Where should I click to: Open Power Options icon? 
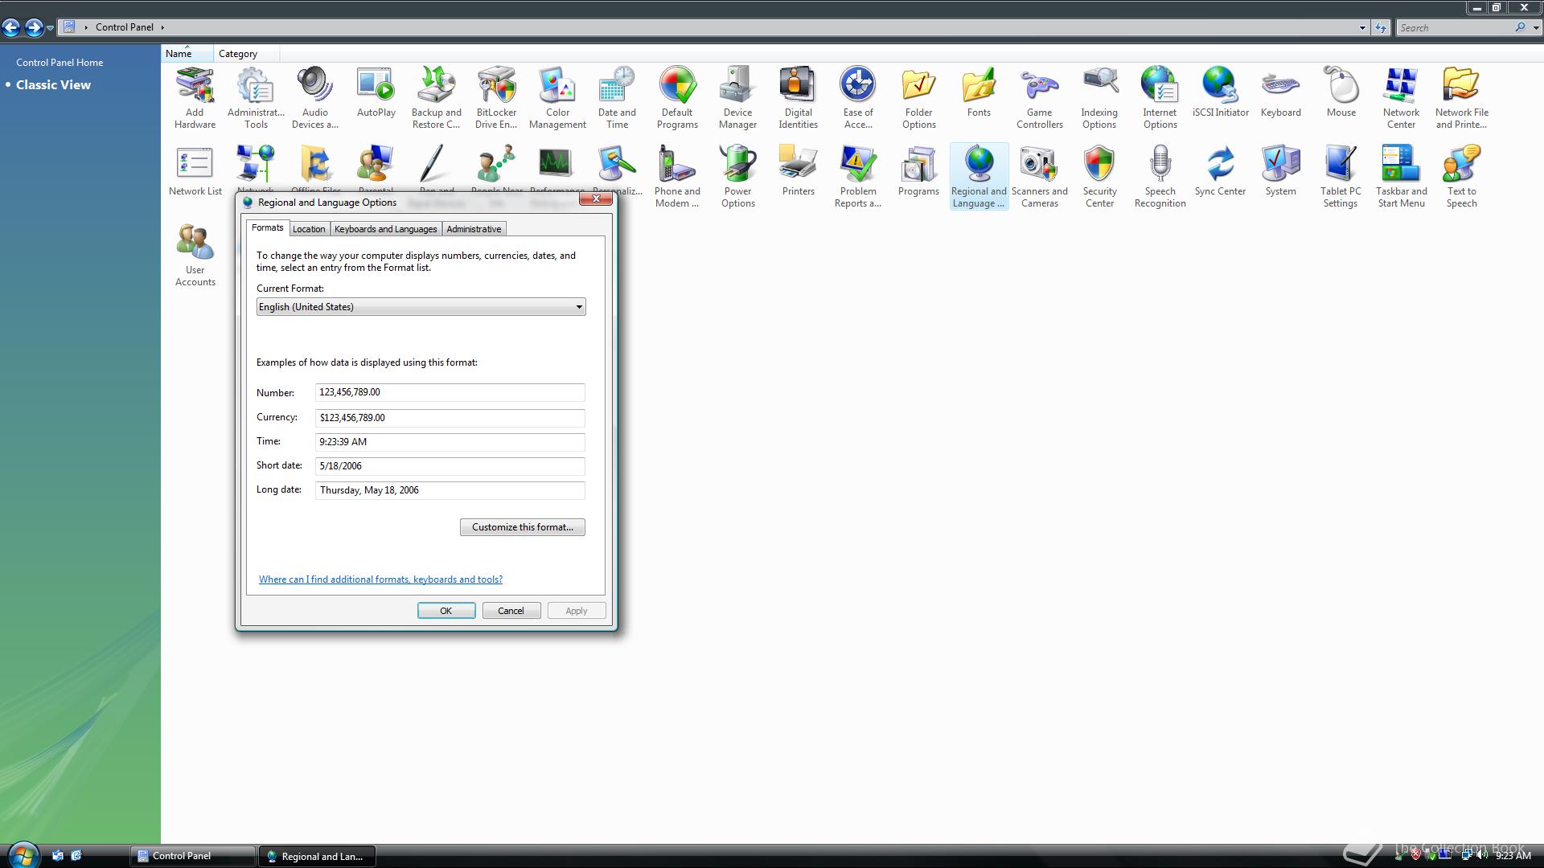(737, 176)
